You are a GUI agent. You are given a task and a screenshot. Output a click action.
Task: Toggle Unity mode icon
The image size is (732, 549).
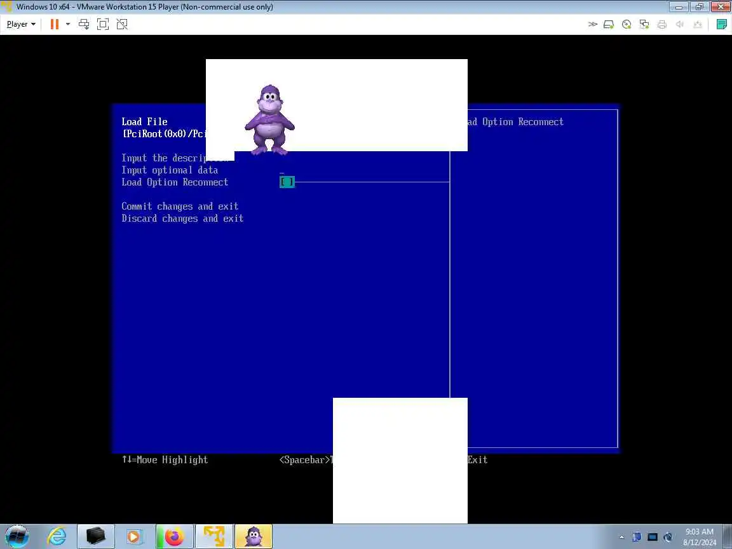coord(122,24)
